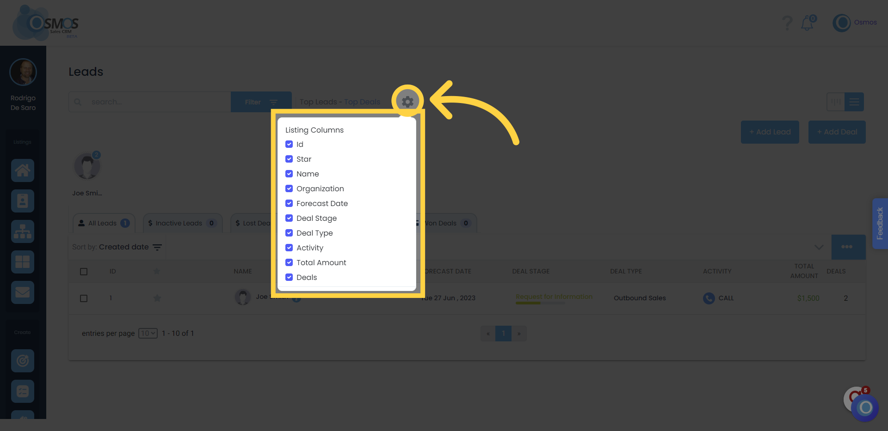Open the mail envelope sidebar icon
888x431 pixels.
[x=23, y=292]
